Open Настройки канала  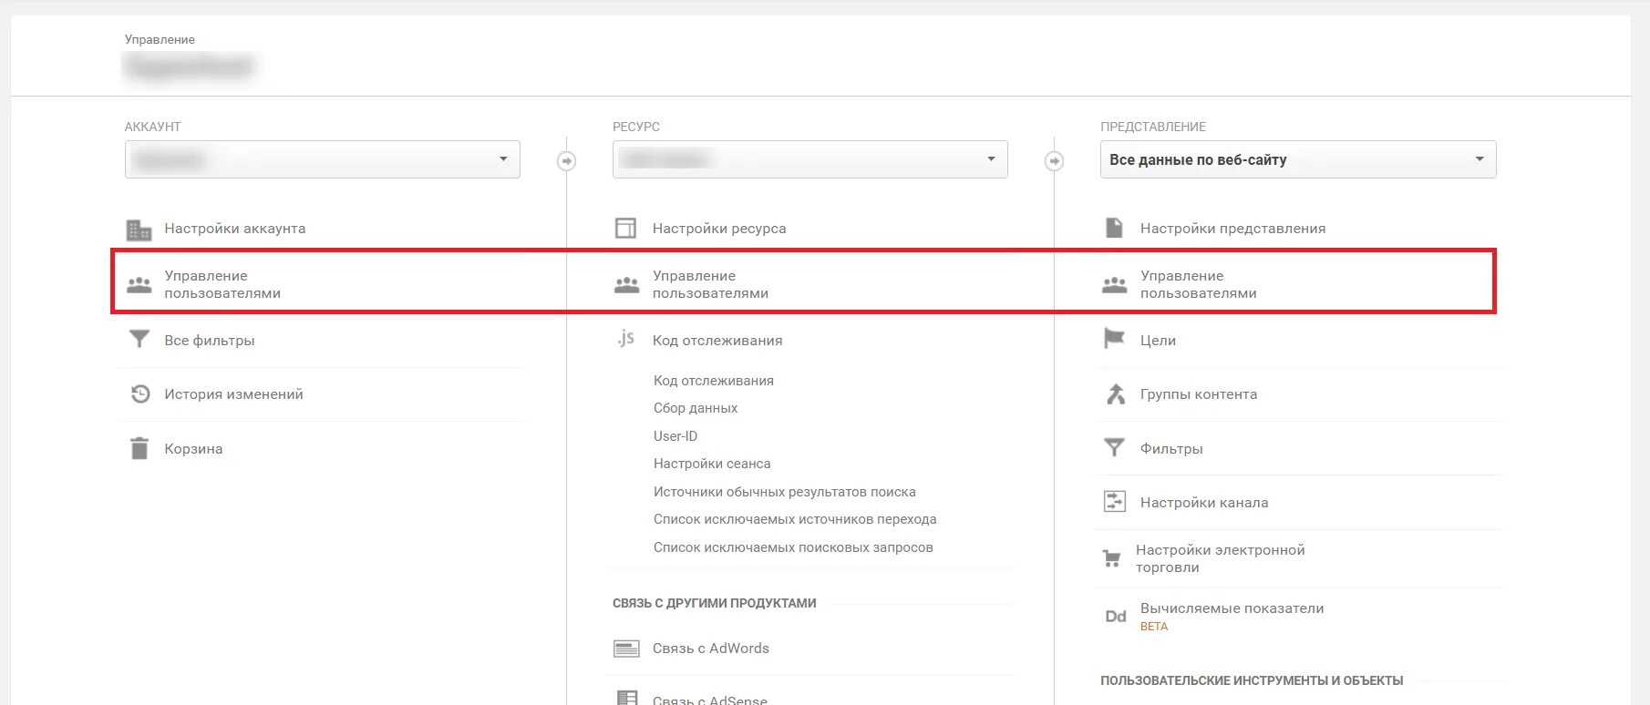(1204, 503)
